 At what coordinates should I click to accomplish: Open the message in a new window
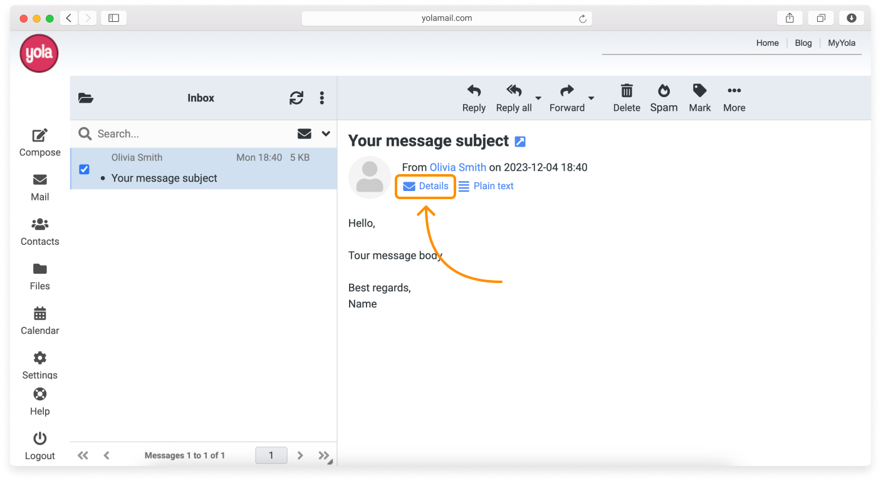click(519, 141)
